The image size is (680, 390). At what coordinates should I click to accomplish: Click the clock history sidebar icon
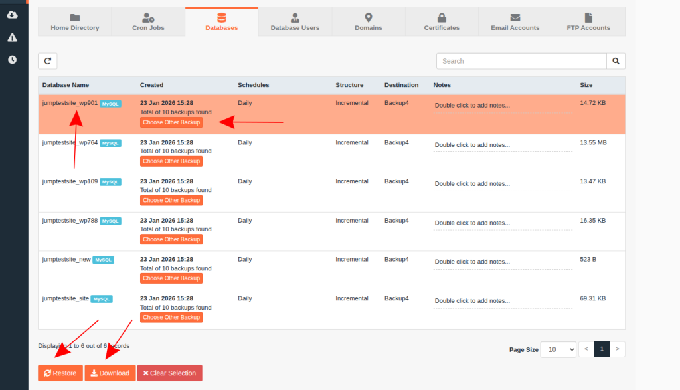pyautogui.click(x=13, y=60)
